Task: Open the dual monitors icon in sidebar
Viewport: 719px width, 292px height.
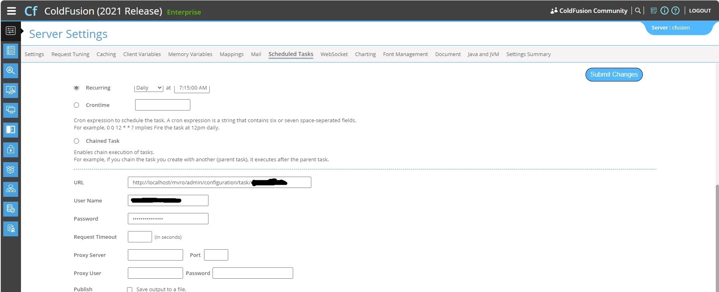Action: pyautogui.click(x=11, y=110)
